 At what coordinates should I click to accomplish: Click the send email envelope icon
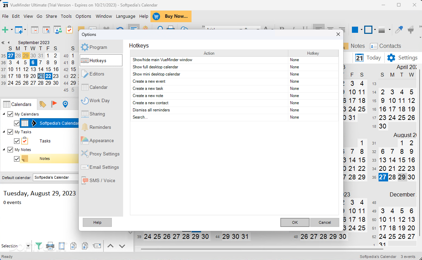pyautogui.click(x=97, y=246)
